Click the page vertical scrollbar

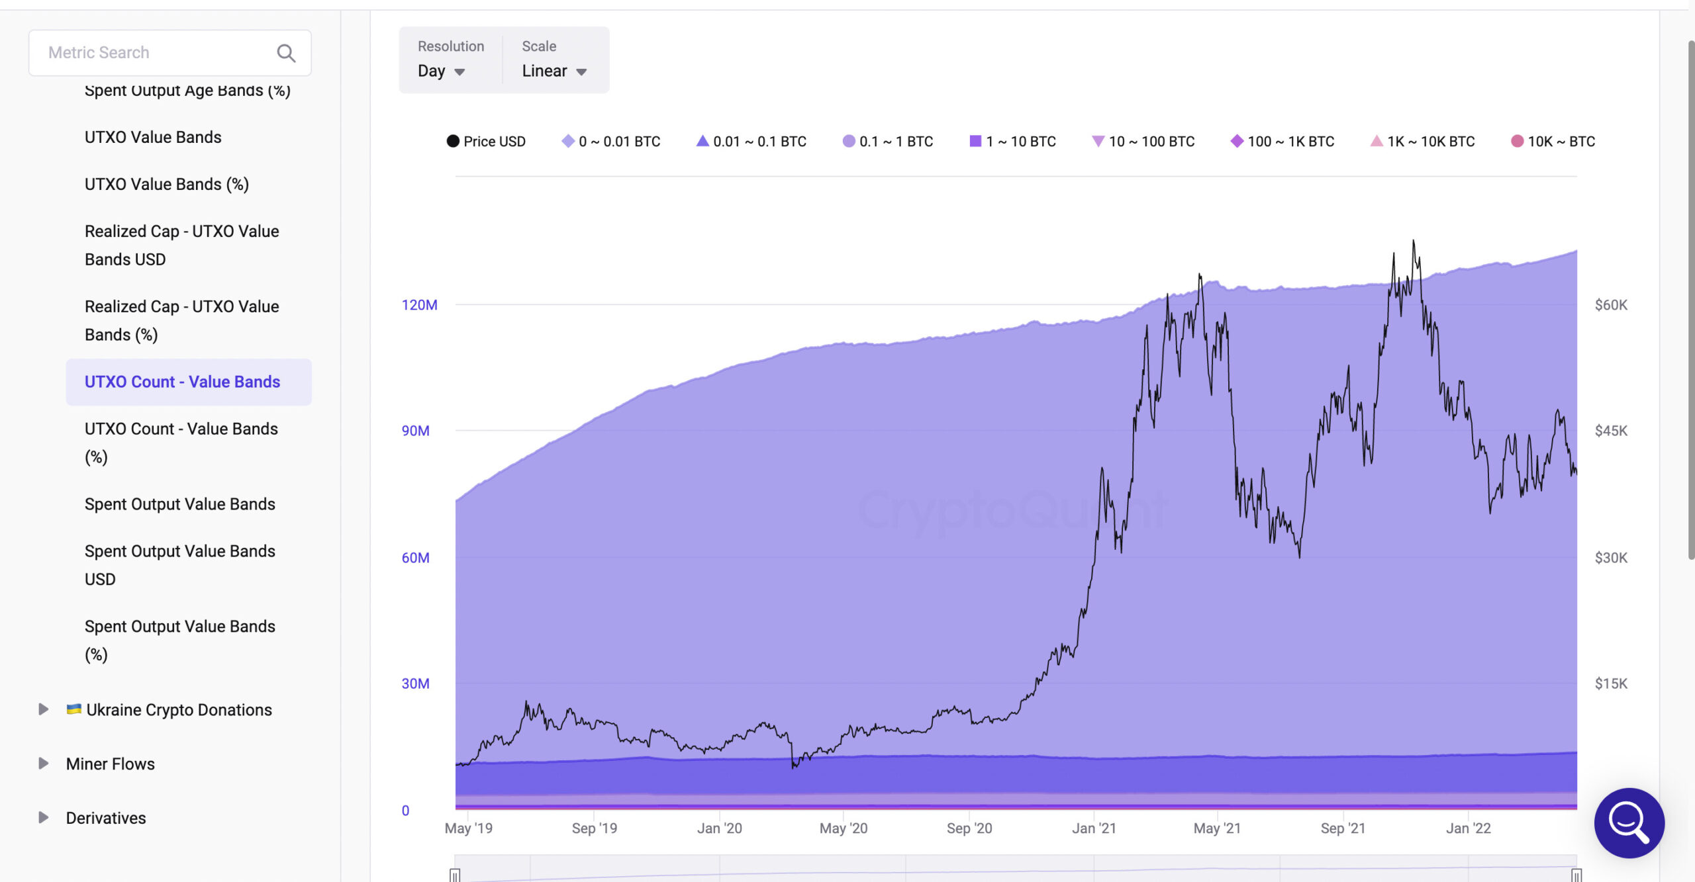tap(1690, 301)
